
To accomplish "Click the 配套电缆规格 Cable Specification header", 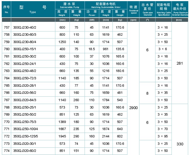I will [x=163, y=9].
